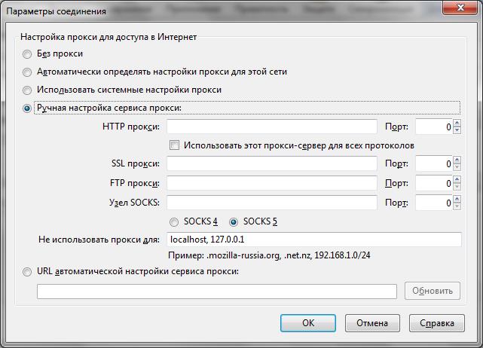Enable 'Использовать этот прокси-сервер для всех протоколов'

click(x=175, y=145)
